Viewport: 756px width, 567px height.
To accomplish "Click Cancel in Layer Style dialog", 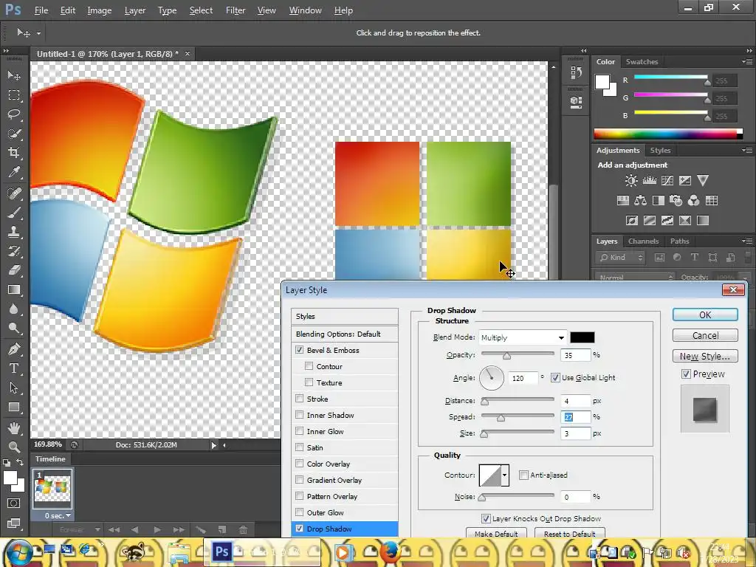I will (705, 335).
